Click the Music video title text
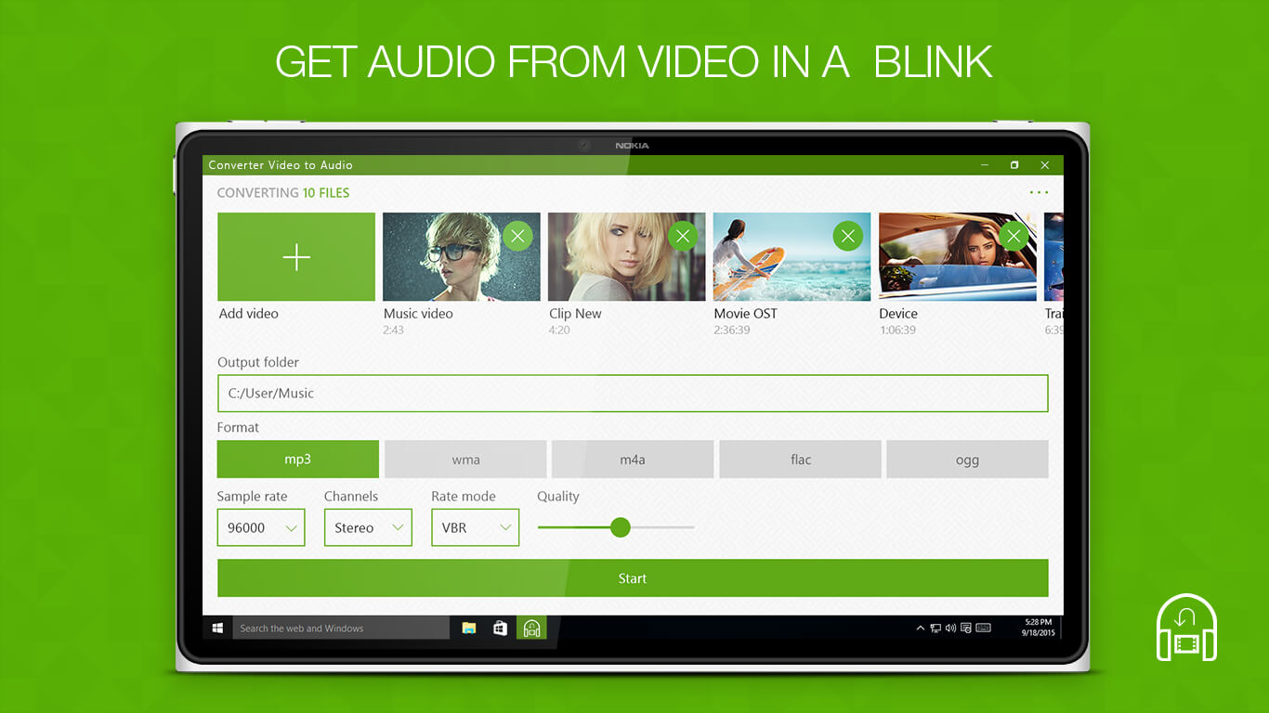Screen dimensions: 1269x713 418,314
